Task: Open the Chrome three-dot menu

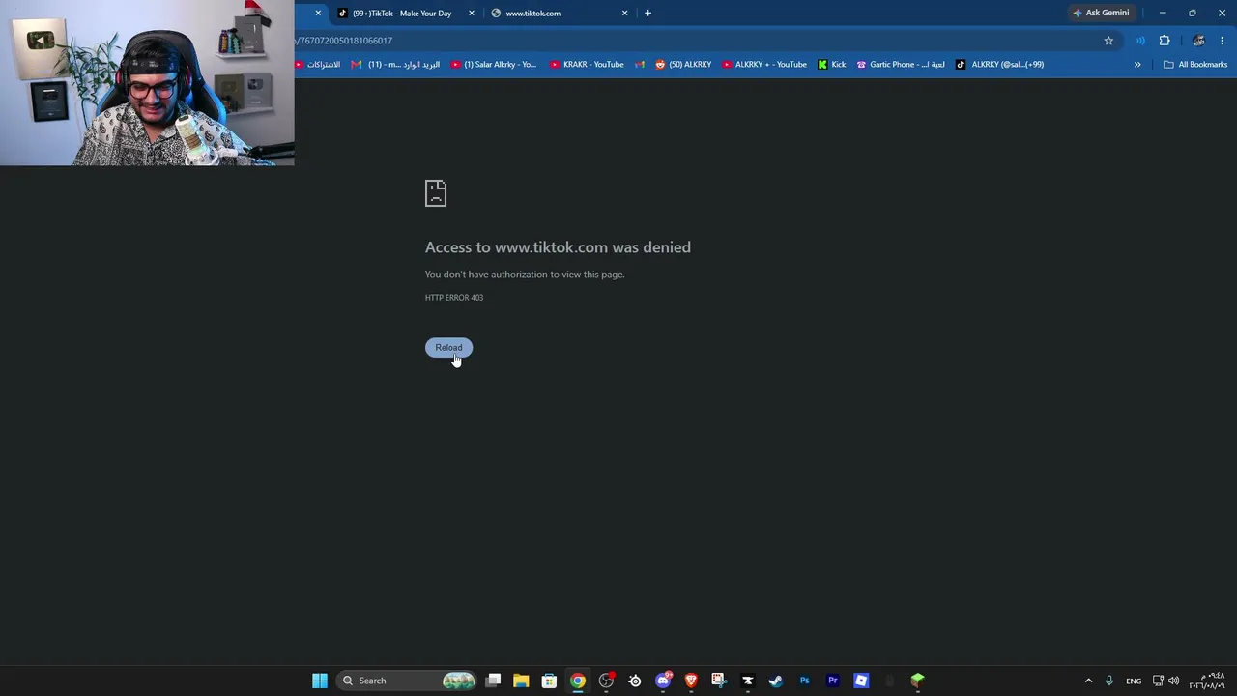Action: [1223, 41]
